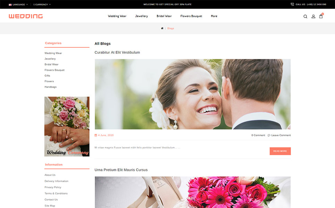
Task: Click the phone call icon
Action: (292, 5)
